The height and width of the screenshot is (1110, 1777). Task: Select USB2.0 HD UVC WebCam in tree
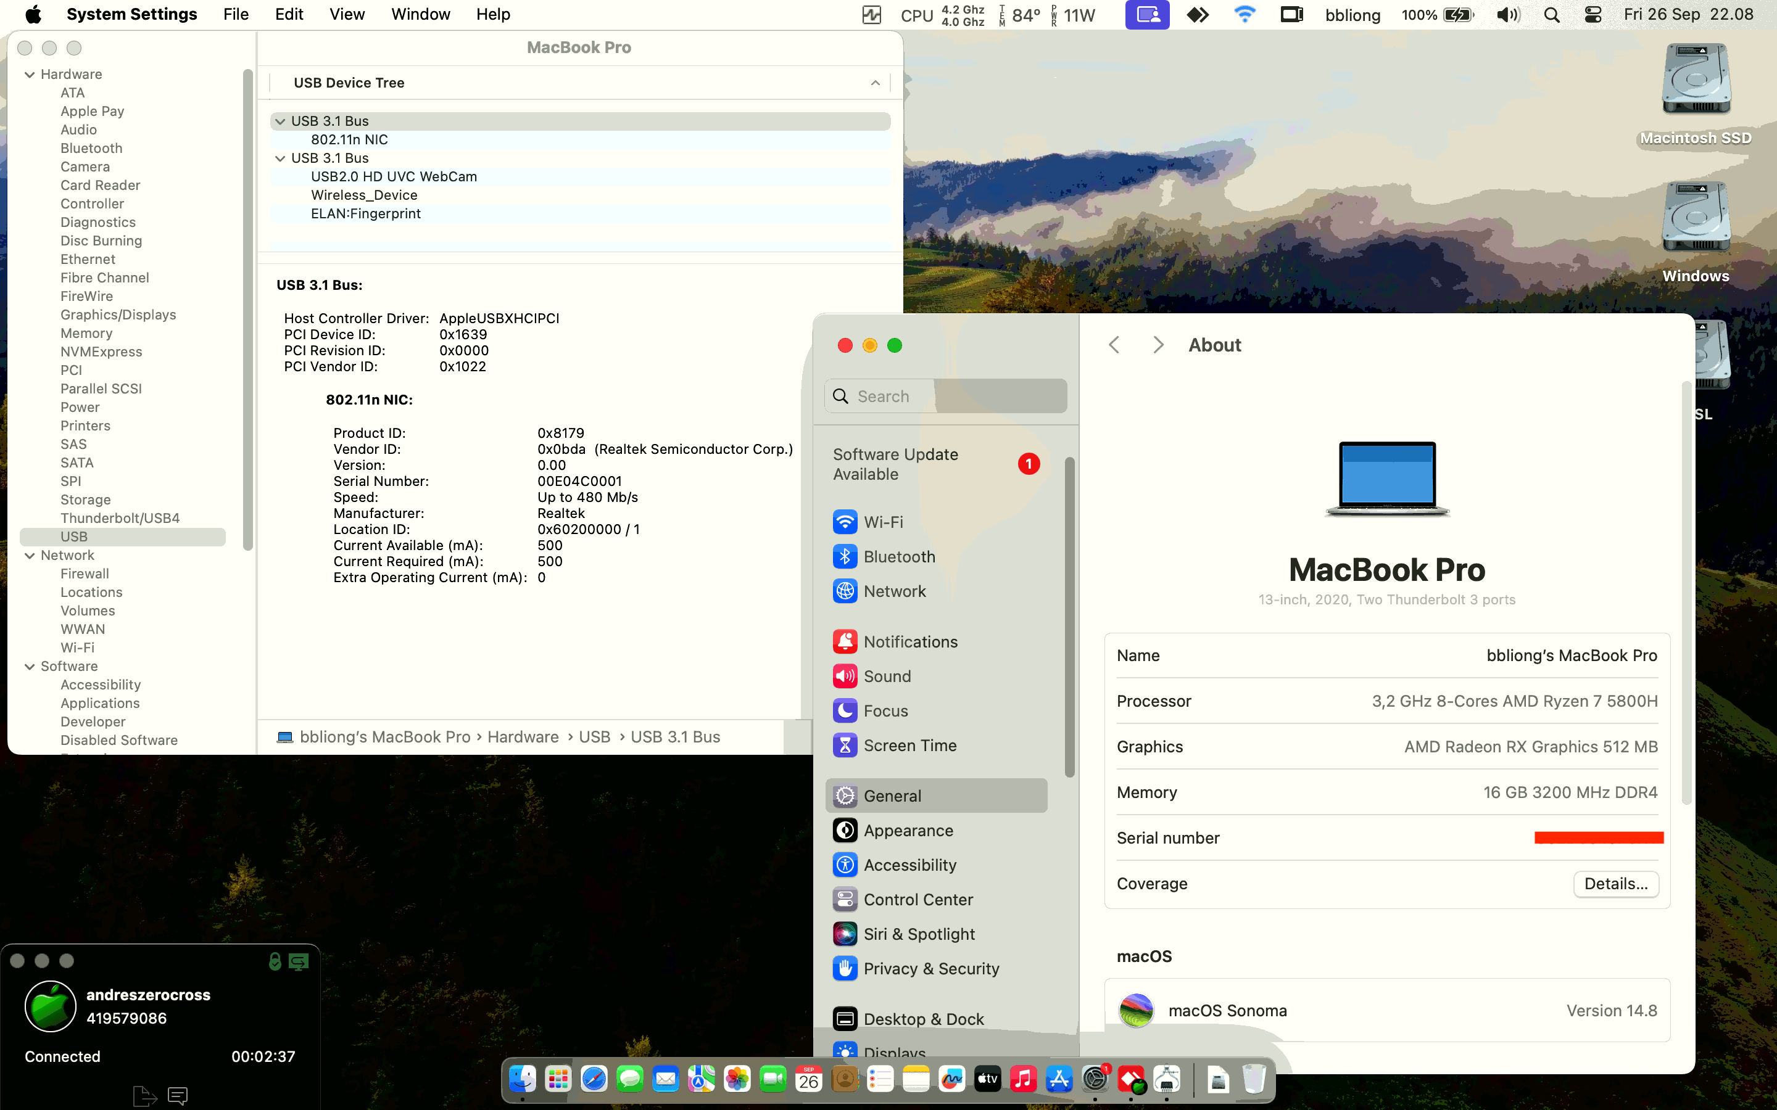pos(580,176)
